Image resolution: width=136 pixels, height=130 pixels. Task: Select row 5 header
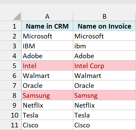pyautogui.click(x=11, y=66)
